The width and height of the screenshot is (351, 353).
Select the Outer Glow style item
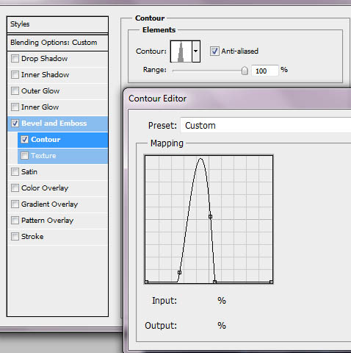tap(58, 91)
